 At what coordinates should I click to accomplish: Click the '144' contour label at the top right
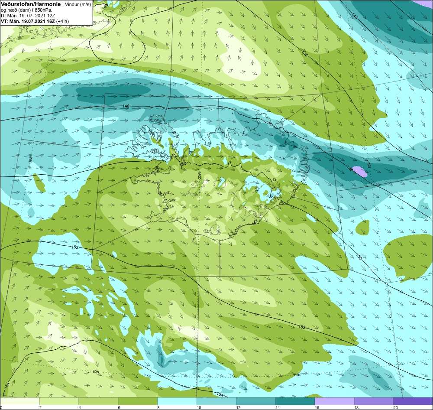tap(355, 16)
